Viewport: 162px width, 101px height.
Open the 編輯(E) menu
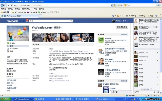(x=10, y=9)
